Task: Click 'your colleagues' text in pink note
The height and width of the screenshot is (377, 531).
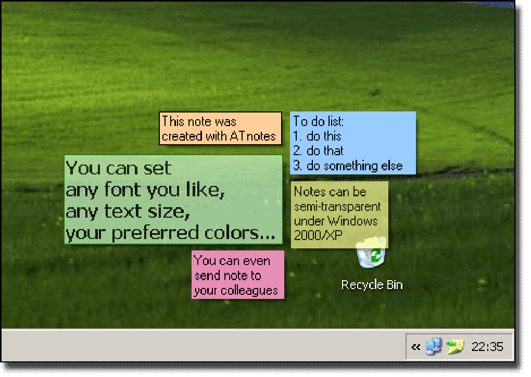Action: [x=236, y=291]
